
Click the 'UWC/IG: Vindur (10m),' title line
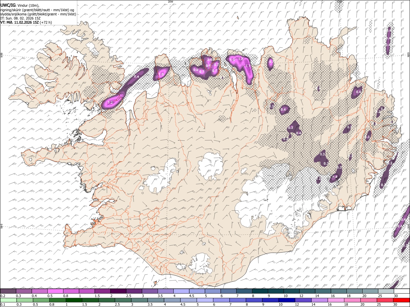pyautogui.click(x=20, y=5)
